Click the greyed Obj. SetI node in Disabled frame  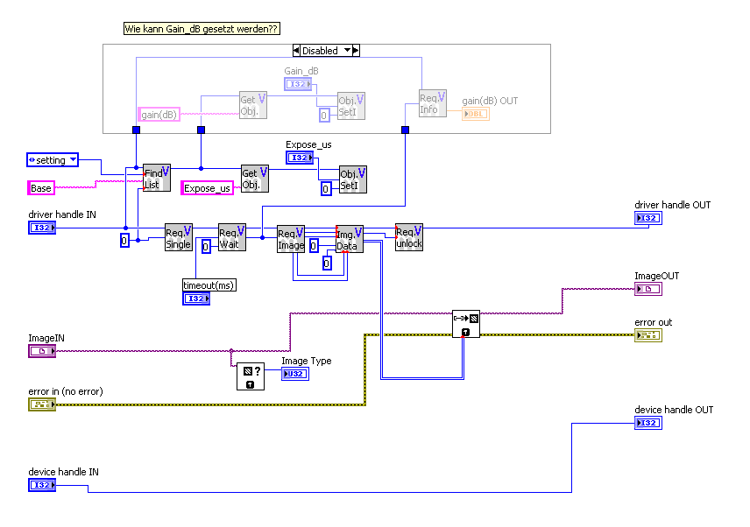tap(351, 106)
